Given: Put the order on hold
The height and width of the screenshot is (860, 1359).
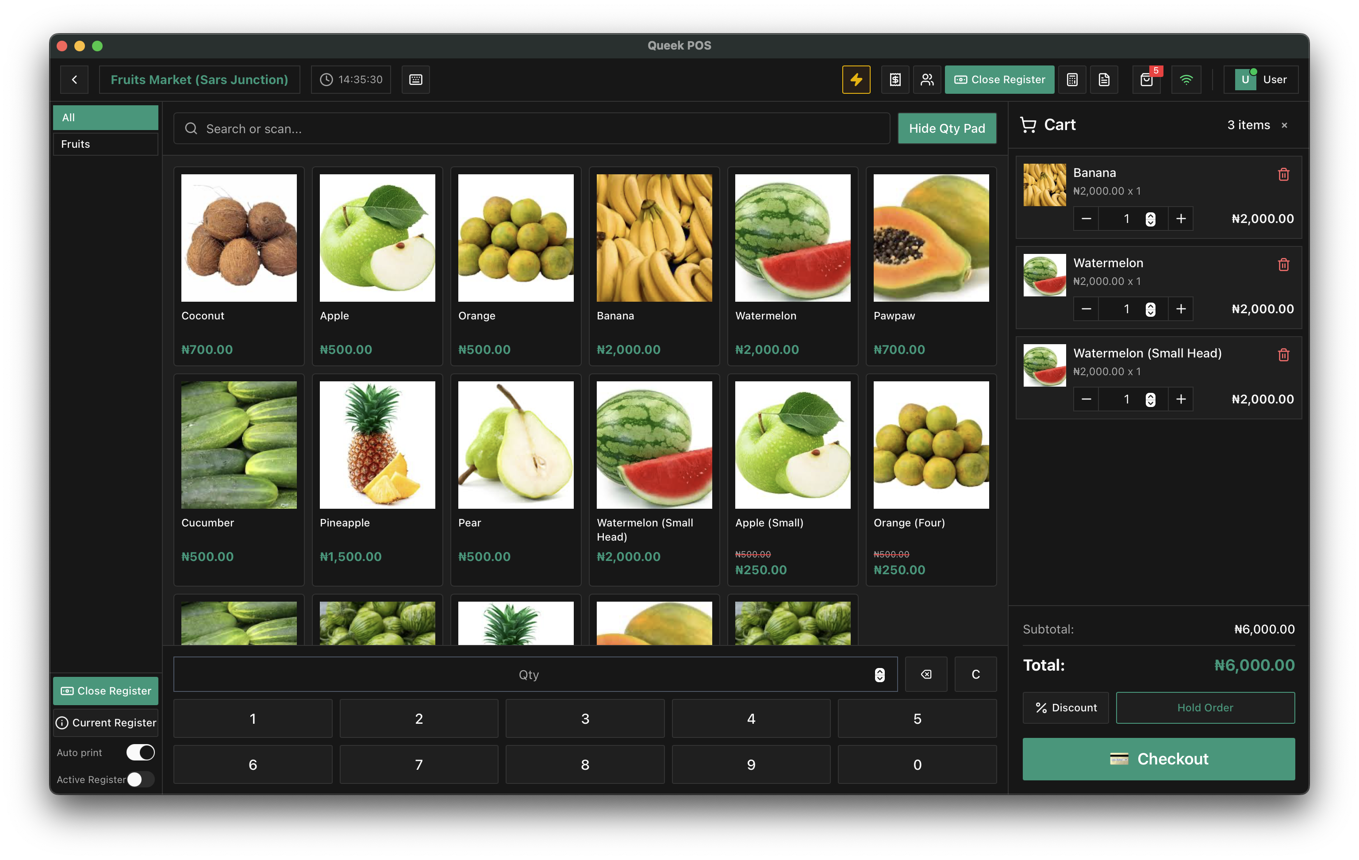Looking at the screenshot, I should coord(1205,708).
